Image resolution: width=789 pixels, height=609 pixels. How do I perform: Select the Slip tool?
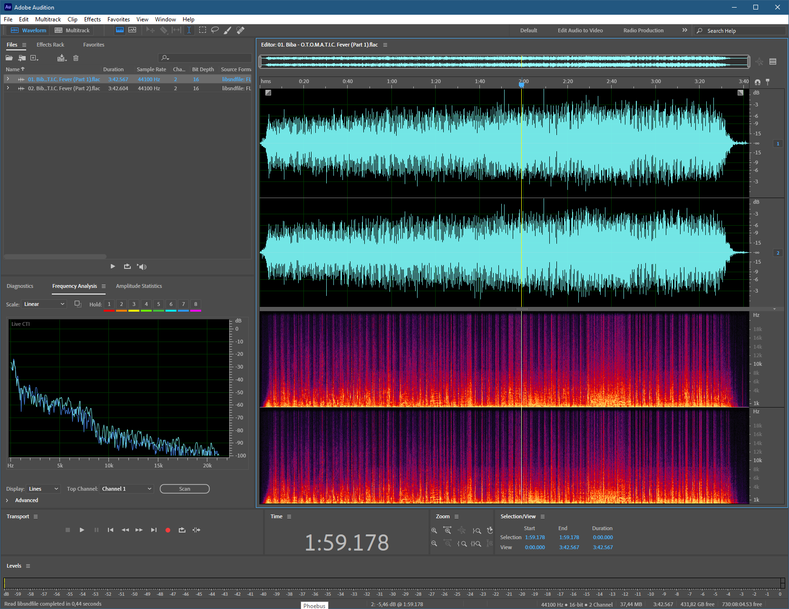[176, 30]
